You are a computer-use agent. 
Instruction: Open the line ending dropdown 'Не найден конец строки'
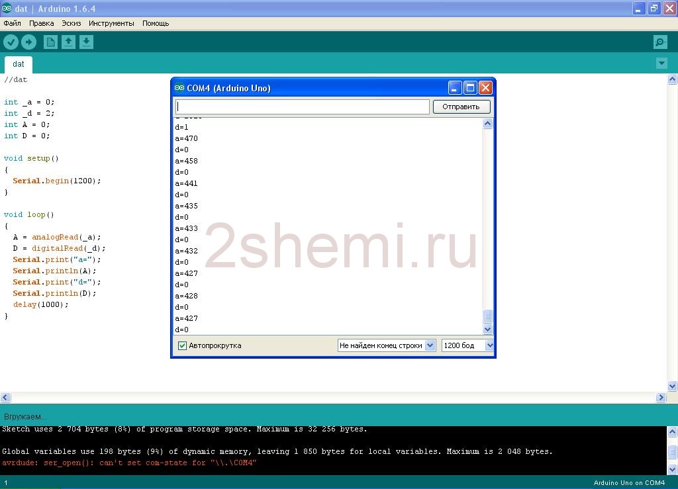coord(387,345)
